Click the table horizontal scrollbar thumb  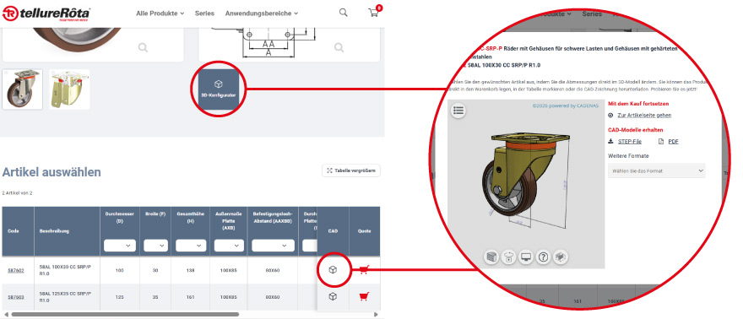point(125,314)
